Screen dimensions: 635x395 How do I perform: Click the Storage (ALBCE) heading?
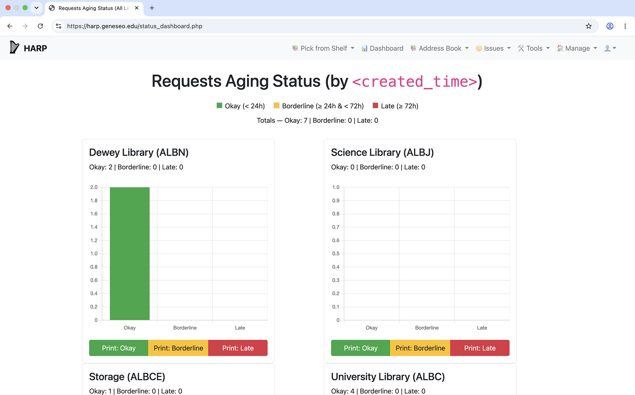click(127, 377)
